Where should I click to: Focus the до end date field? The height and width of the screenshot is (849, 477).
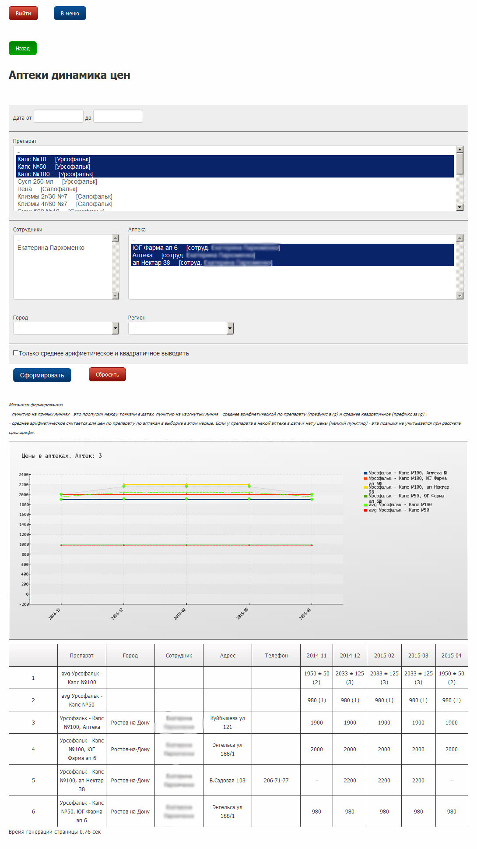118,116
